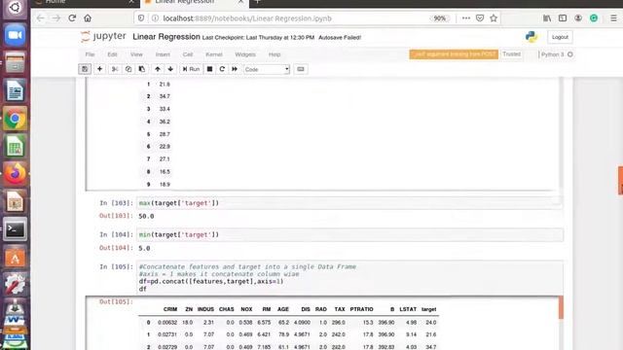623x350 pixels.
Task: Open the Edit menu
Action: pyautogui.click(x=113, y=54)
